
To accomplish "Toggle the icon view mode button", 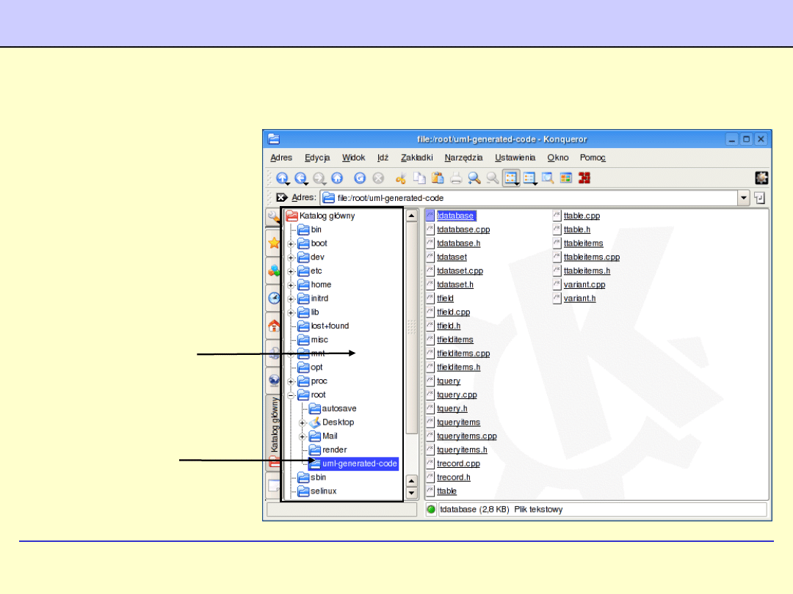I will 511,177.
